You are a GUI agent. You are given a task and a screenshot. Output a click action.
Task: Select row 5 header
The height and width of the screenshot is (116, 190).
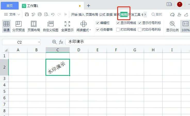[4, 92]
